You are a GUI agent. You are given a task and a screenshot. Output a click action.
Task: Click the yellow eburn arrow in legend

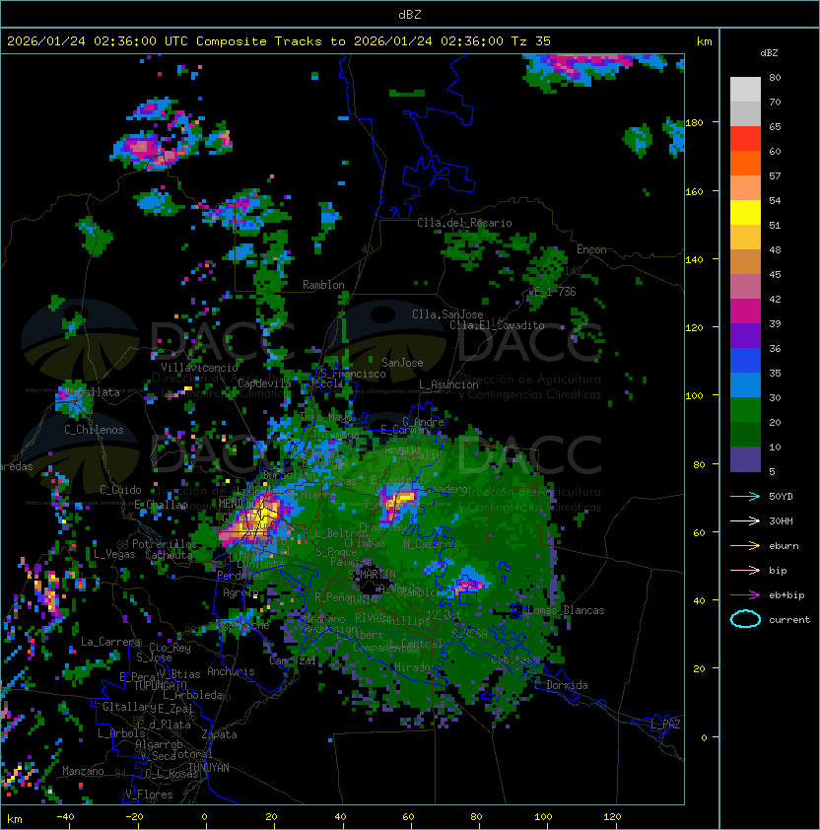(x=745, y=545)
